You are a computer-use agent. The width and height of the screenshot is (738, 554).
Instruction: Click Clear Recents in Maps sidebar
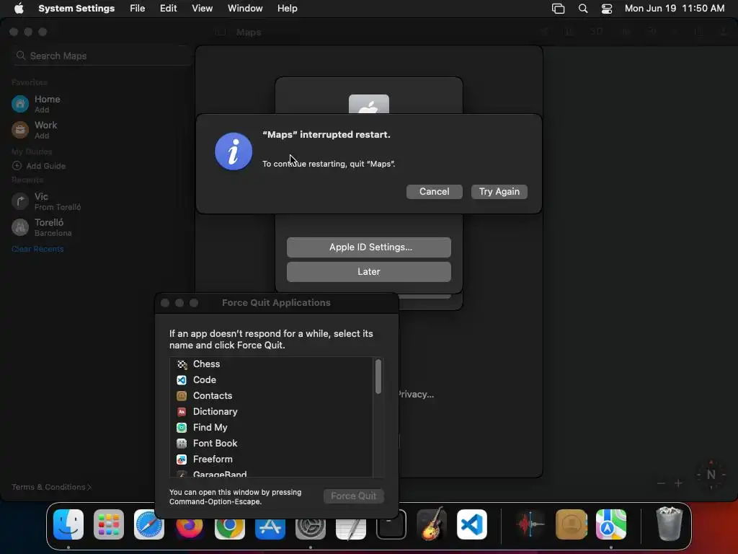click(x=37, y=249)
